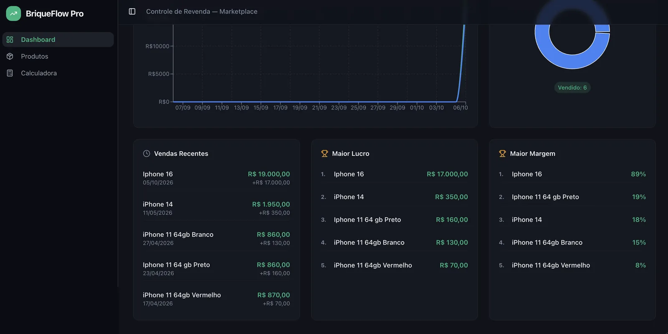Click the Vendido: 6 badge

click(572, 87)
